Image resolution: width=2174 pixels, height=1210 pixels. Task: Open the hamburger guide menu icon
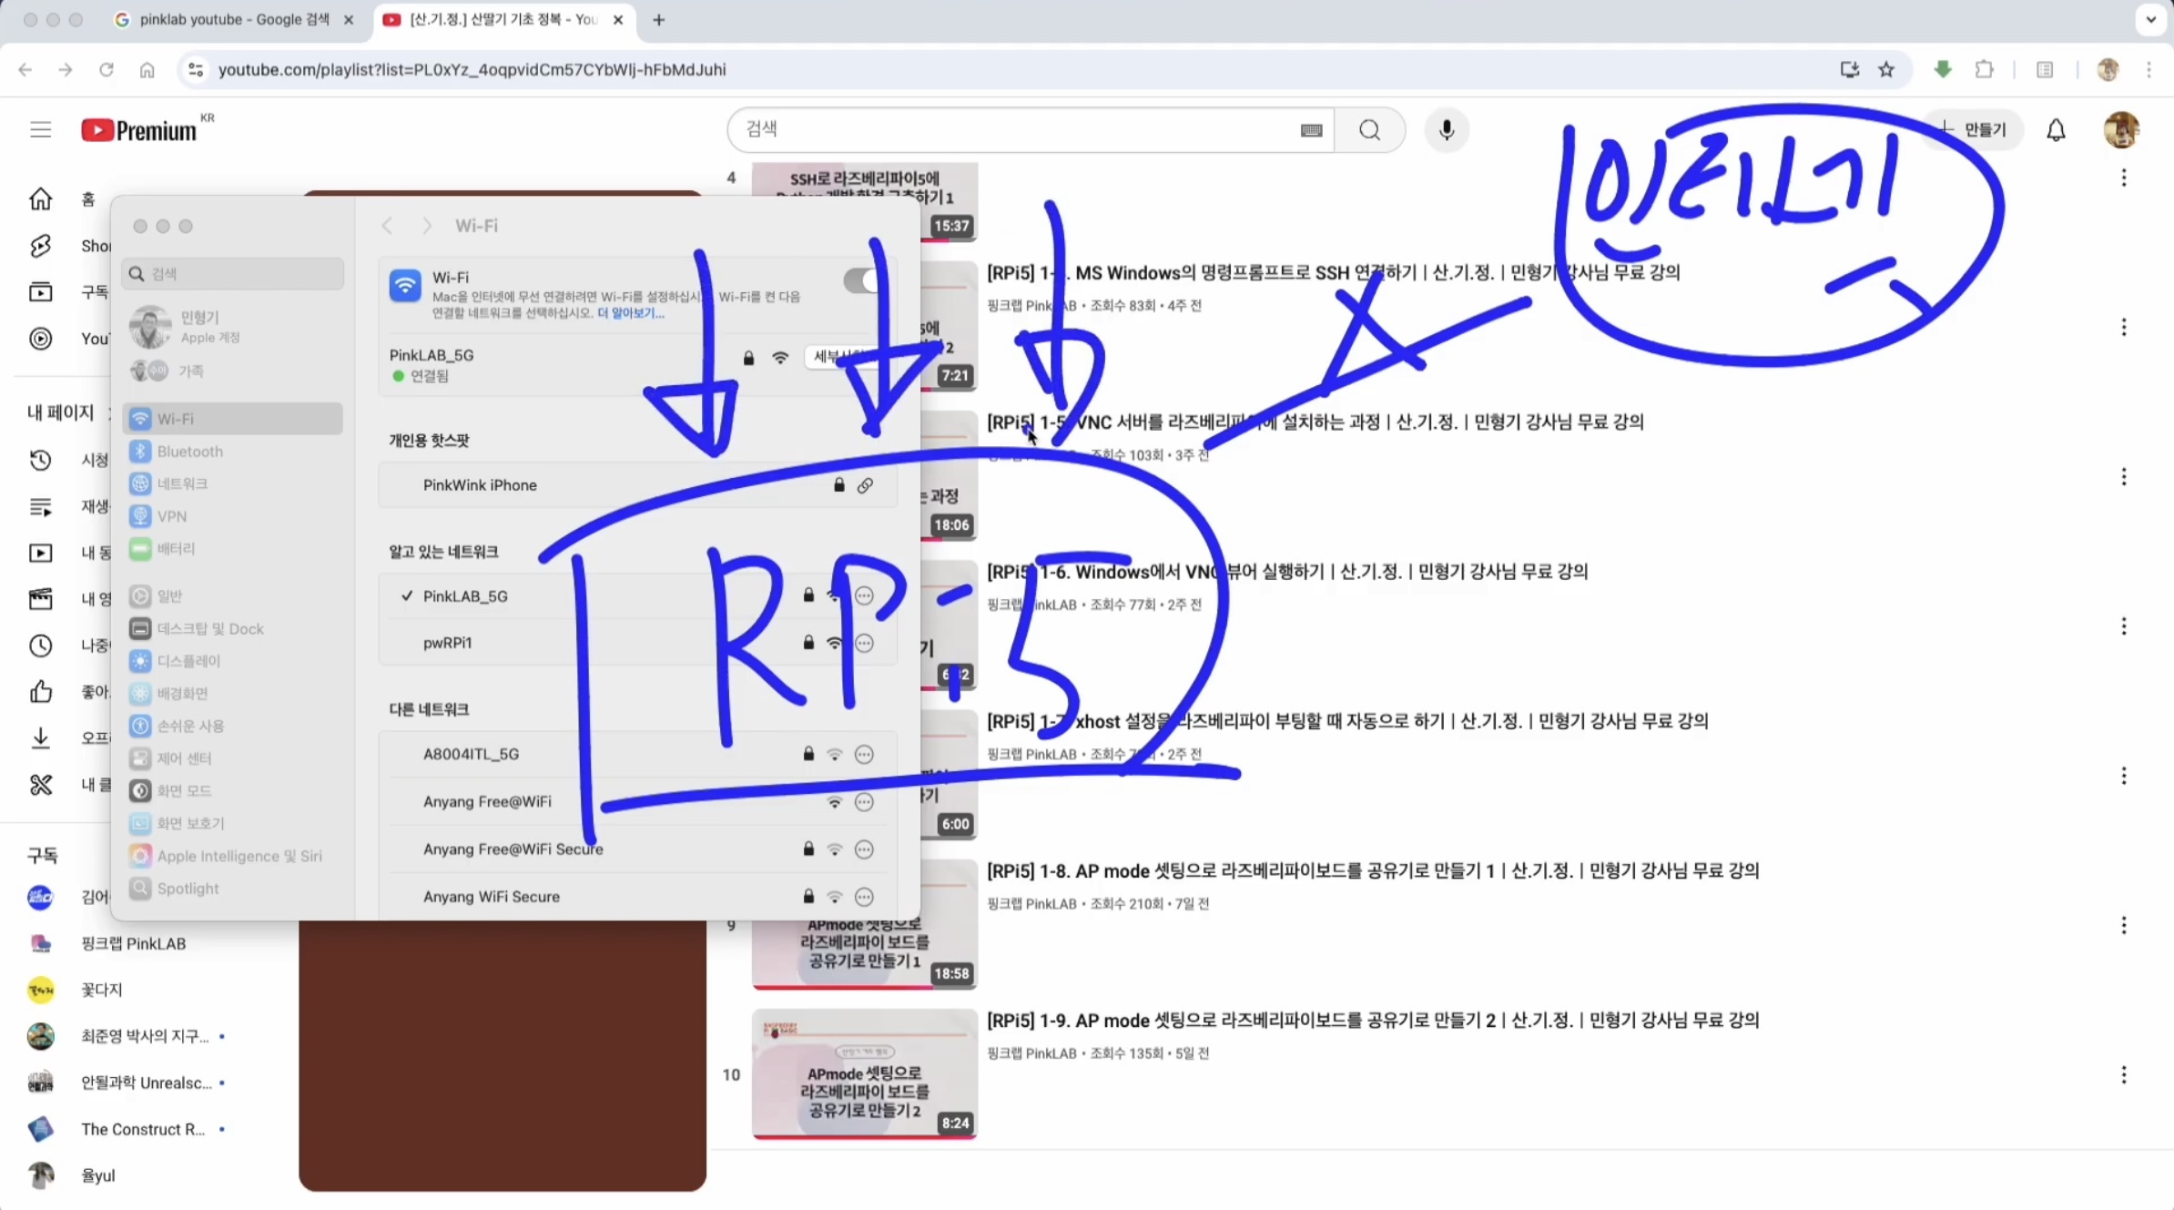[x=40, y=130]
